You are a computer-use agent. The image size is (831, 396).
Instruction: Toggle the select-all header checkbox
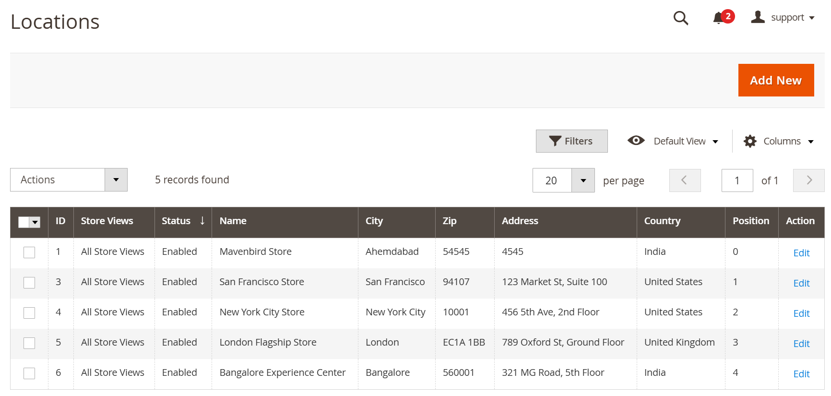pos(24,222)
